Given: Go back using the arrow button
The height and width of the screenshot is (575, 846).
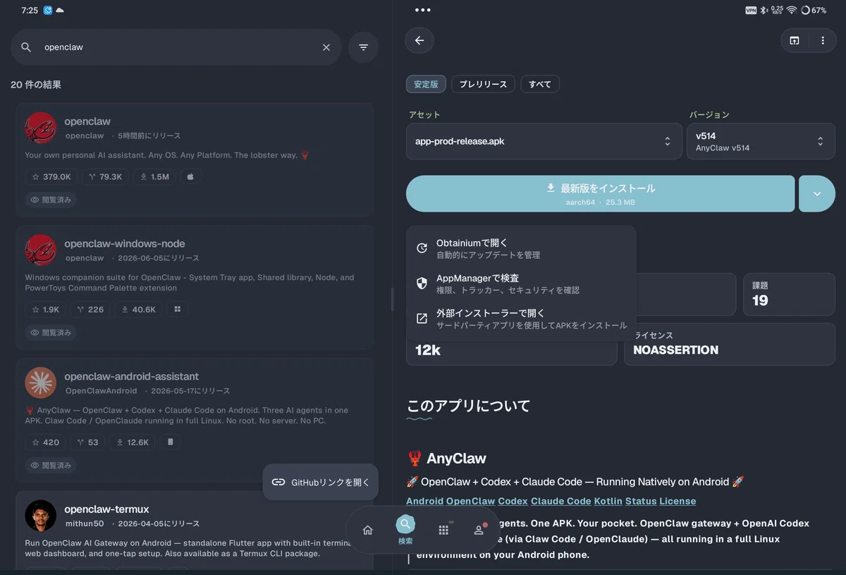Looking at the screenshot, I should [x=419, y=40].
